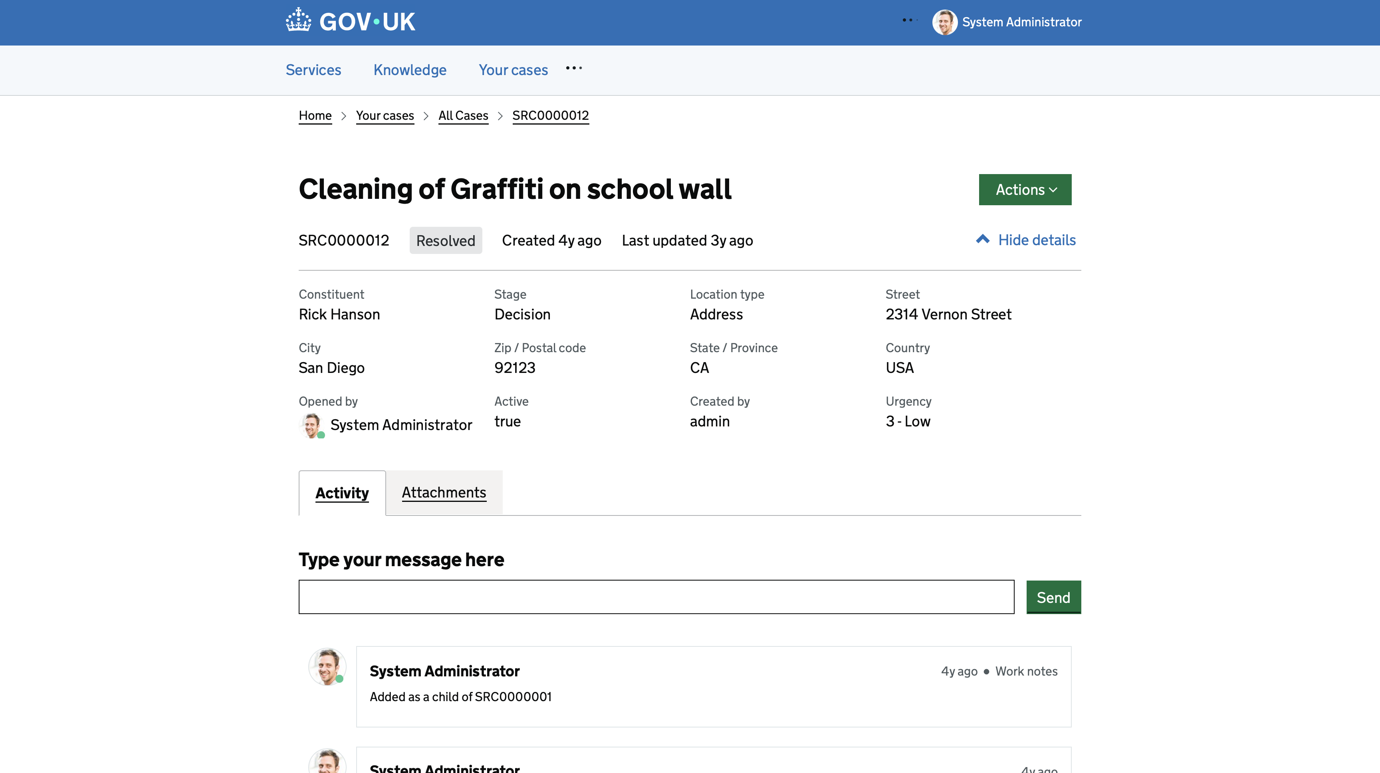Screen dimensions: 1380x773
Task: Click the Stage value Decision
Action: pos(522,315)
